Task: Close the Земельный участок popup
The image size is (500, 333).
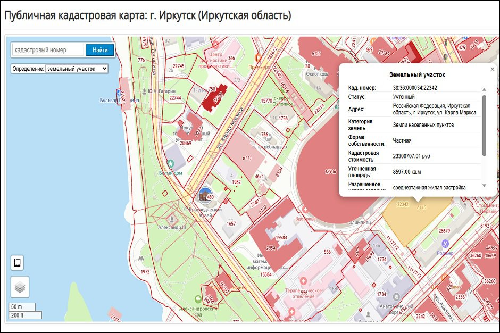Action: pos(493,69)
